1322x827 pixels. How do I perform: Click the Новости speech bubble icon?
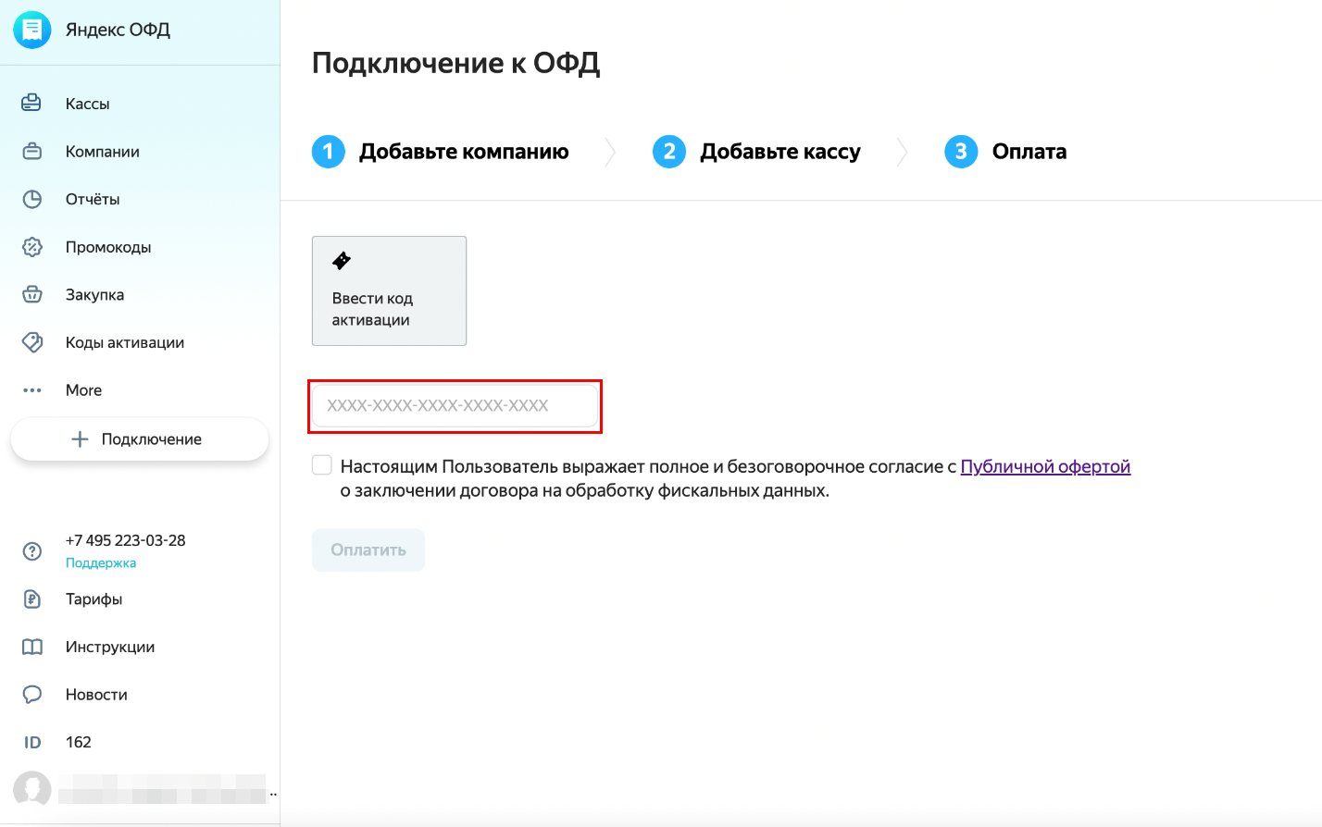tap(32, 694)
